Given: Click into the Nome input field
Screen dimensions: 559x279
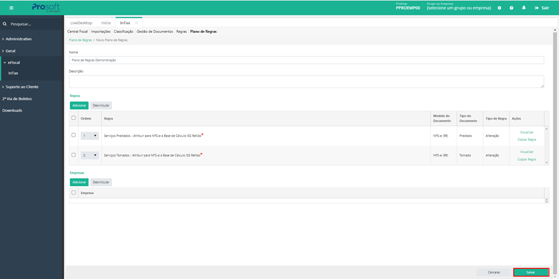Looking at the screenshot, I should pos(306,60).
